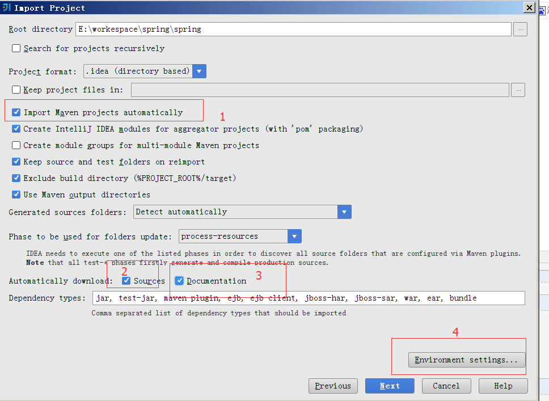Toggle Create IntelliJ IDEA modules for aggregator projects
The image size is (549, 401).
coord(16,129)
